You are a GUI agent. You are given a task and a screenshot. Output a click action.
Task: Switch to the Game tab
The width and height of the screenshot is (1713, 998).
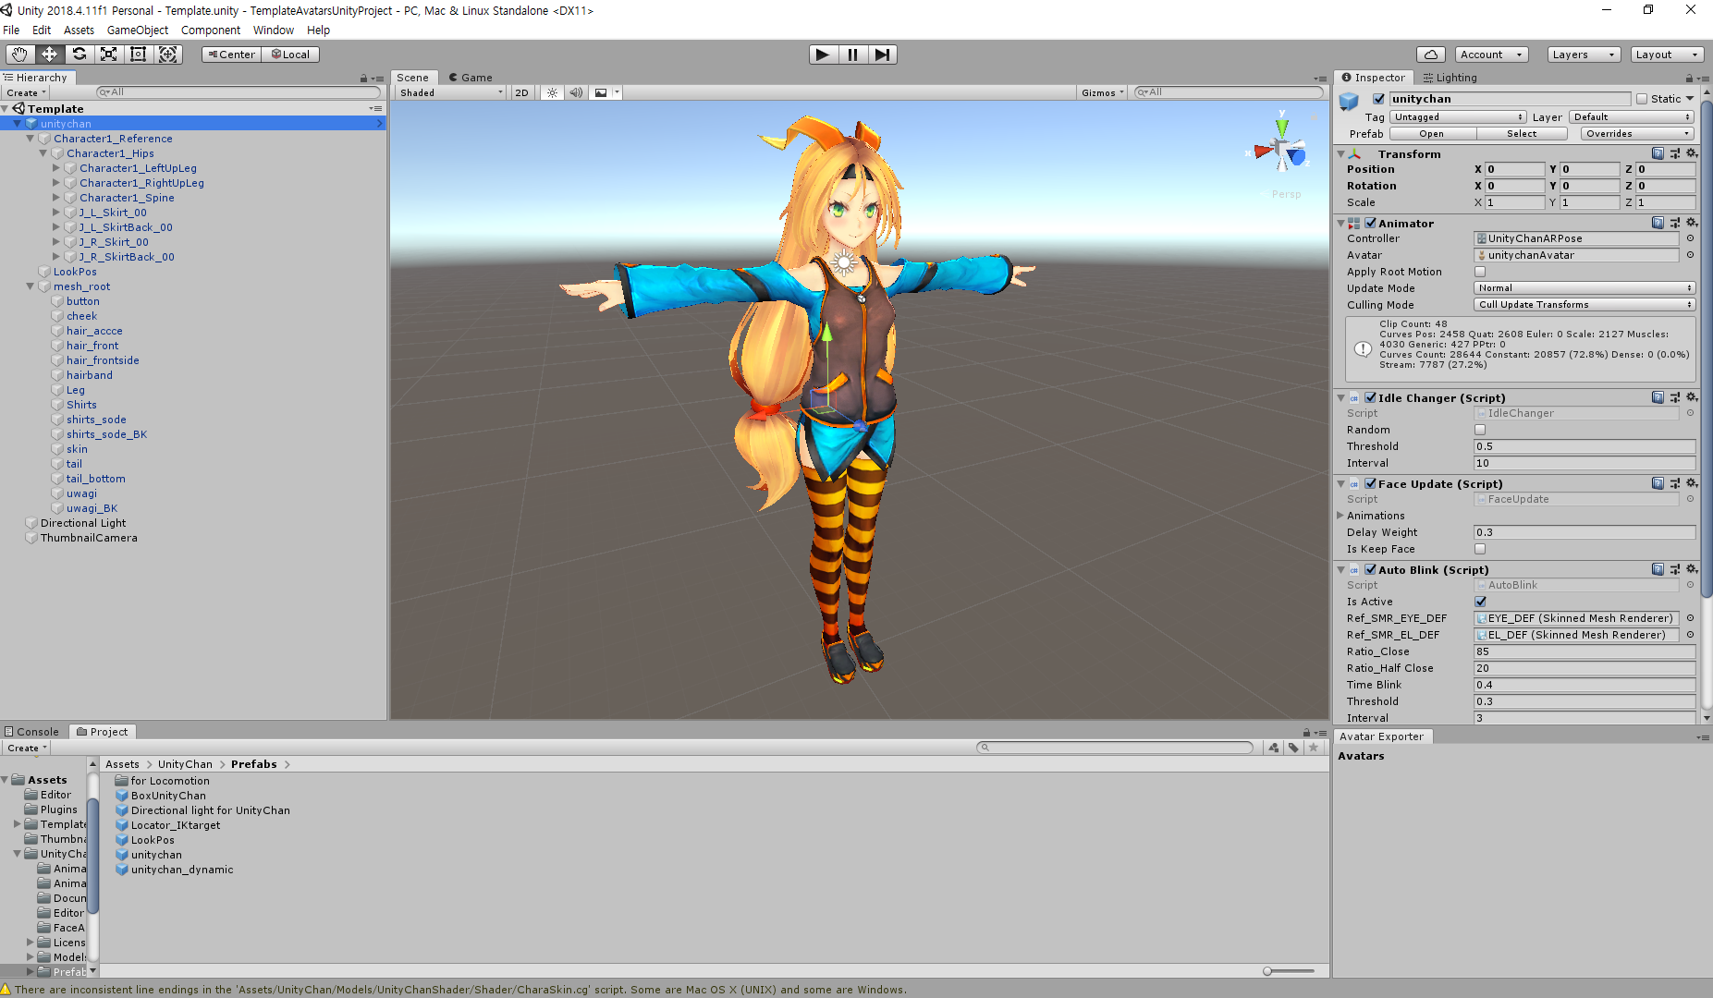pos(470,78)
